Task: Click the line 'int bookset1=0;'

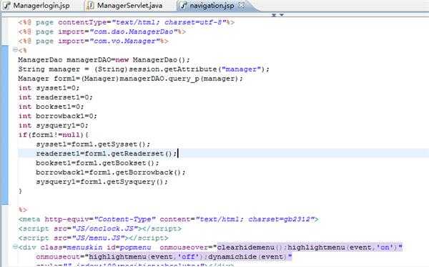Action: [51, 107]
